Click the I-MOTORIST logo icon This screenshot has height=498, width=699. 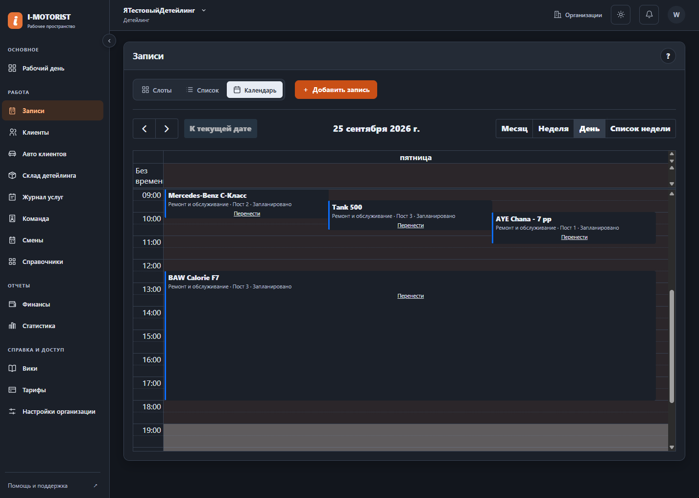pos(15,21)
